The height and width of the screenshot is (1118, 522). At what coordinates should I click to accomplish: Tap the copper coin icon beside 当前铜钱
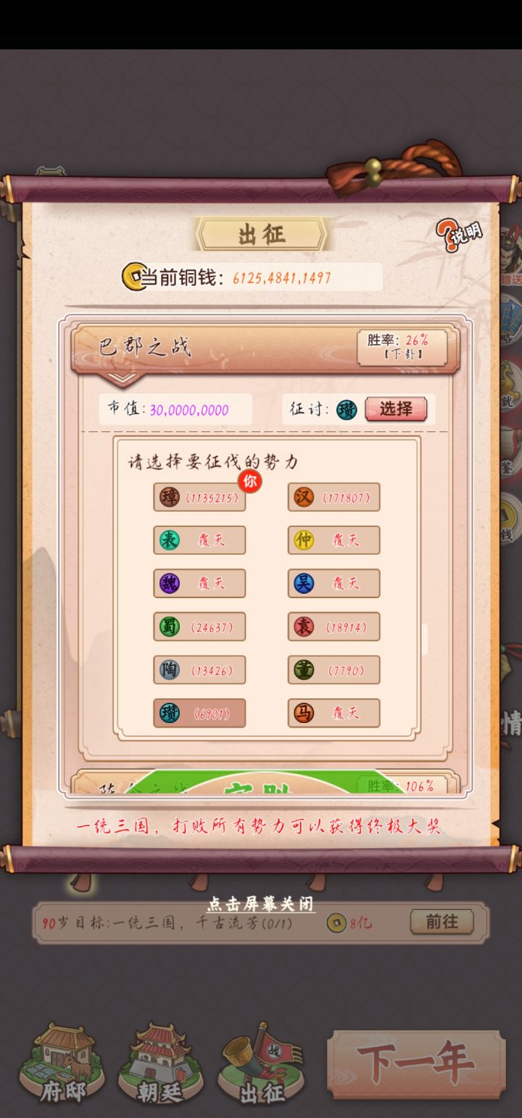point(133,277)
